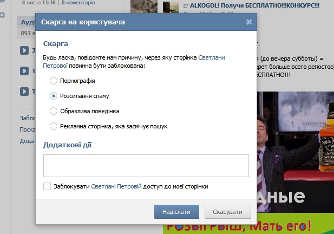Play the first audio track behind dialog
Screen dimensions: 334x234
click(24, 50)
